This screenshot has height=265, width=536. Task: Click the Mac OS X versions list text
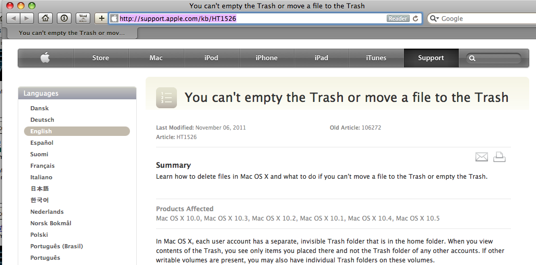(297, 218)
